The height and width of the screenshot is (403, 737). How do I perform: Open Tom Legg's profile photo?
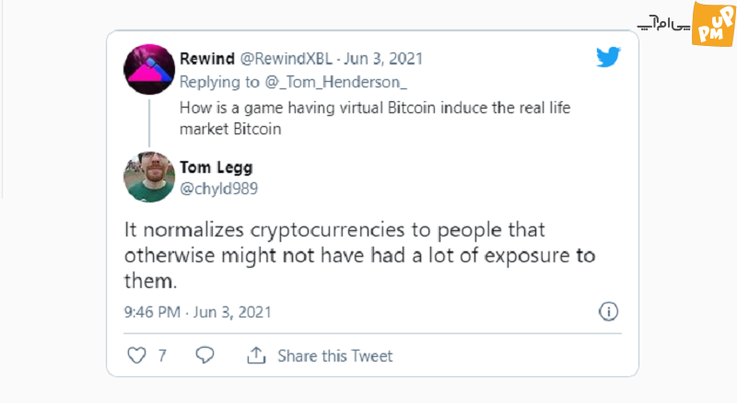149,177
